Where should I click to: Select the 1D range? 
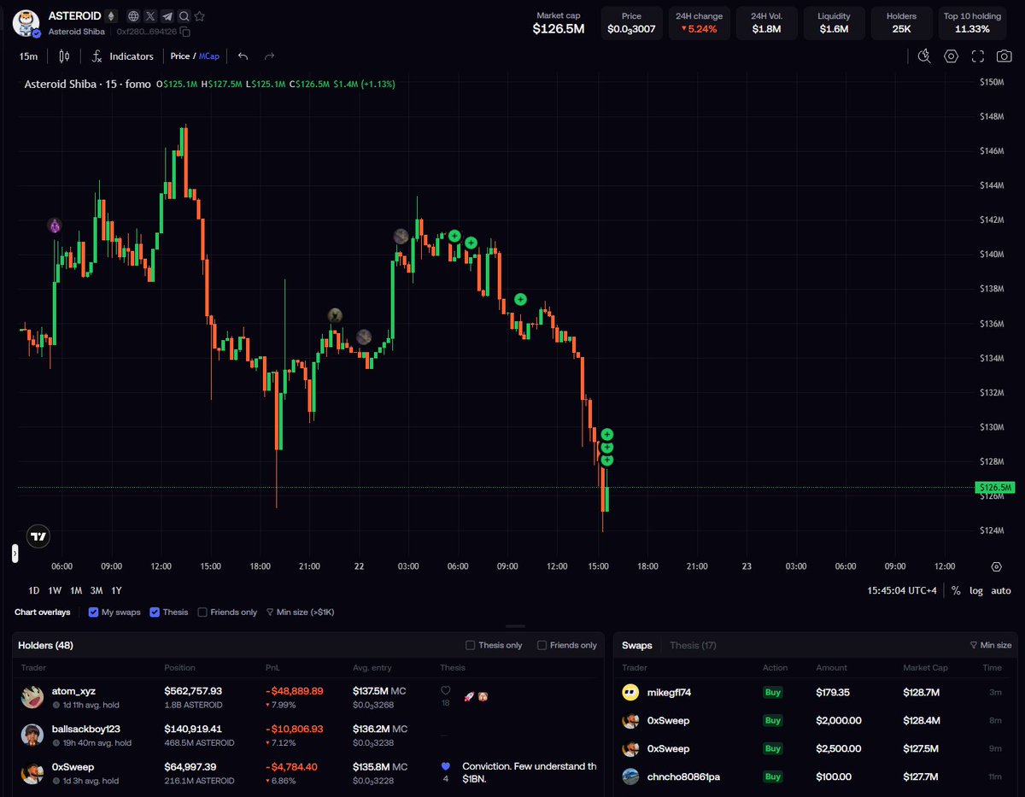(x=34, y=590)
